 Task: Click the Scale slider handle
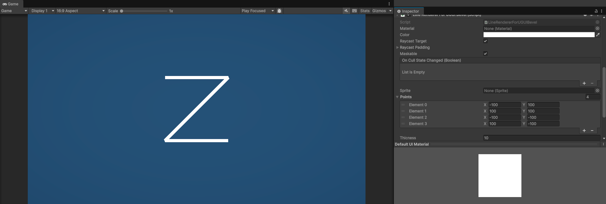(122, 11)
